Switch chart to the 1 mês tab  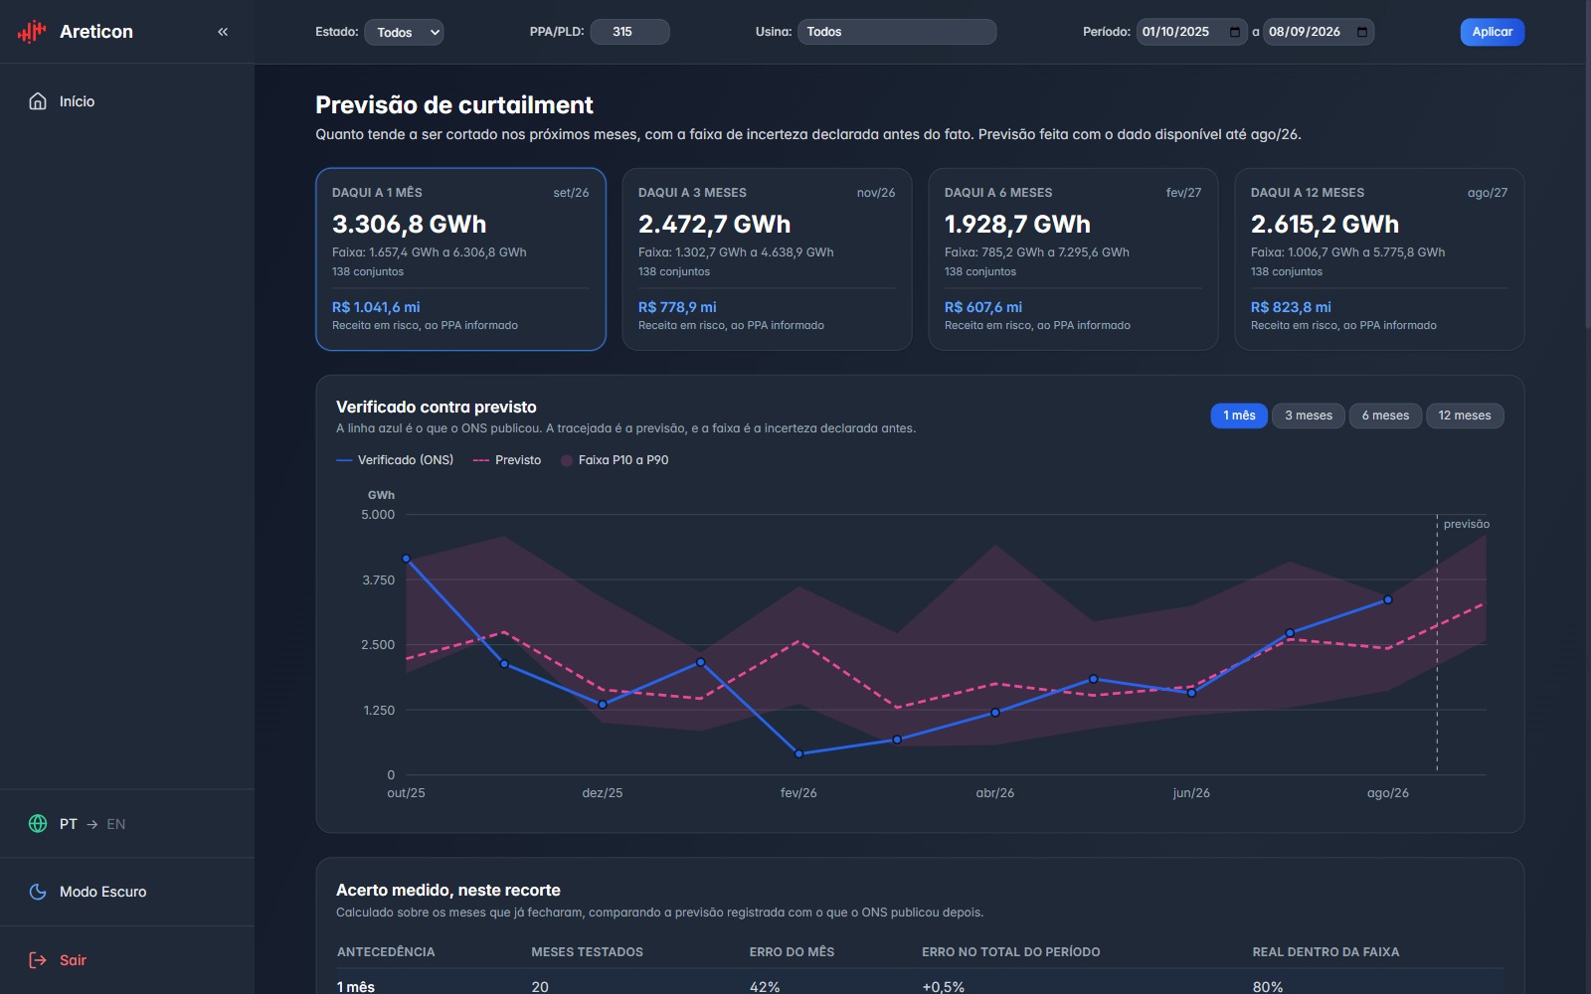1239,415
